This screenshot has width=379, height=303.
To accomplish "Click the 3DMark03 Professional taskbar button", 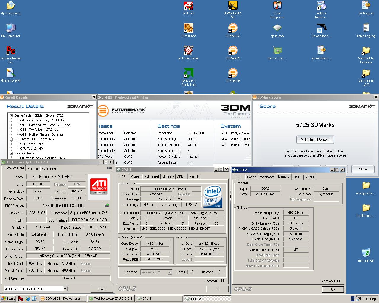I will (63, 299).
